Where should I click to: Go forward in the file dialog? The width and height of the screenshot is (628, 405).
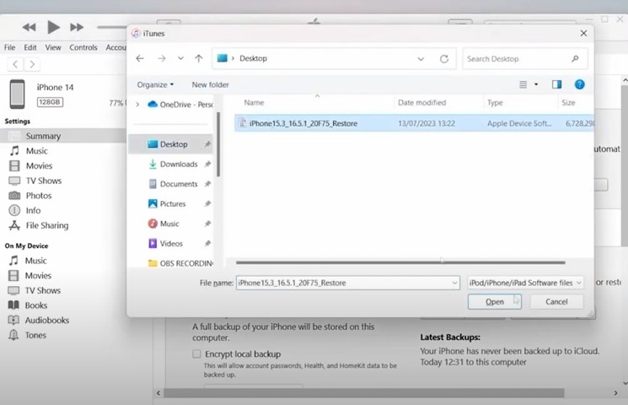(162, 58)
